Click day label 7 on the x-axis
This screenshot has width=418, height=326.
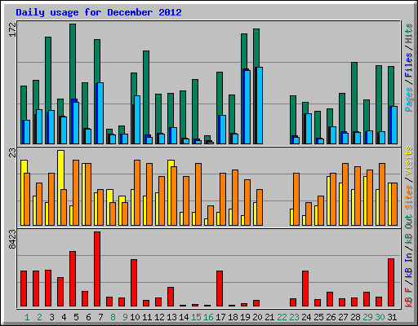tap(100, 317)
